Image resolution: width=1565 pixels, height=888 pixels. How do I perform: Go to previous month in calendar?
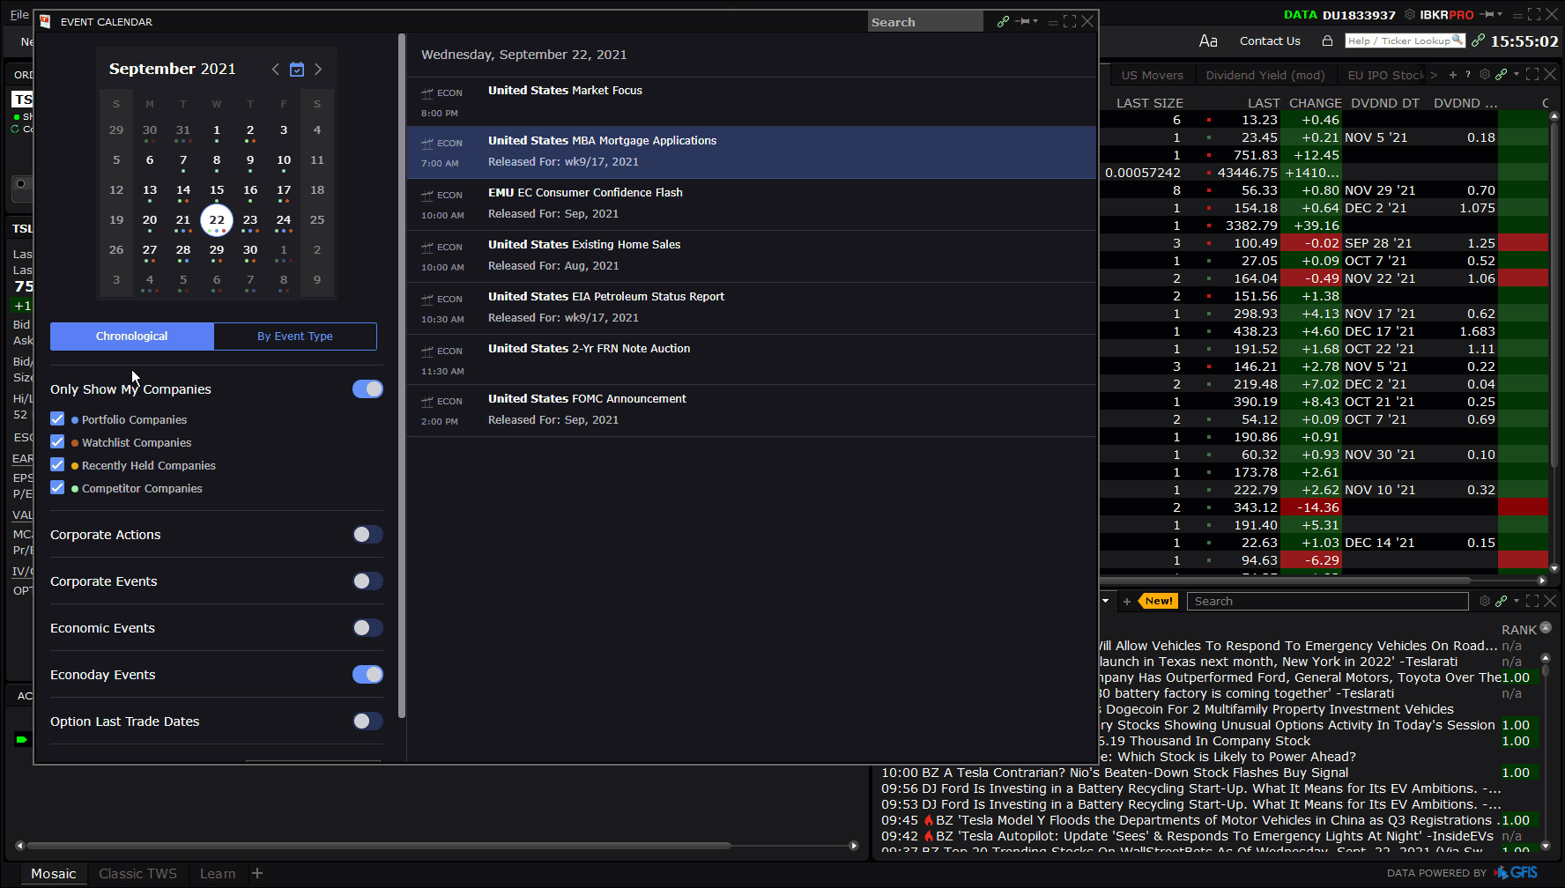click(x=275, y=69)
